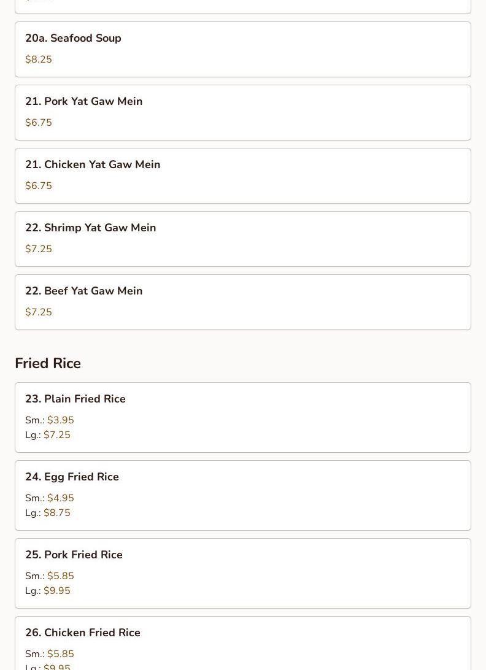486x670 pixels.
Task: Open the 20a. Seafood Soup item
Action: (x=243, y=50)
